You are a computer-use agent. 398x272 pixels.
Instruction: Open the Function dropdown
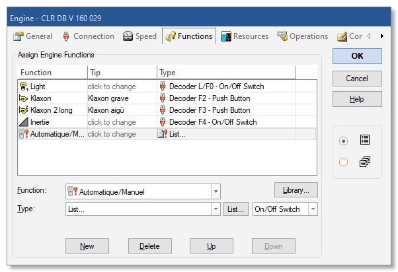216,191
